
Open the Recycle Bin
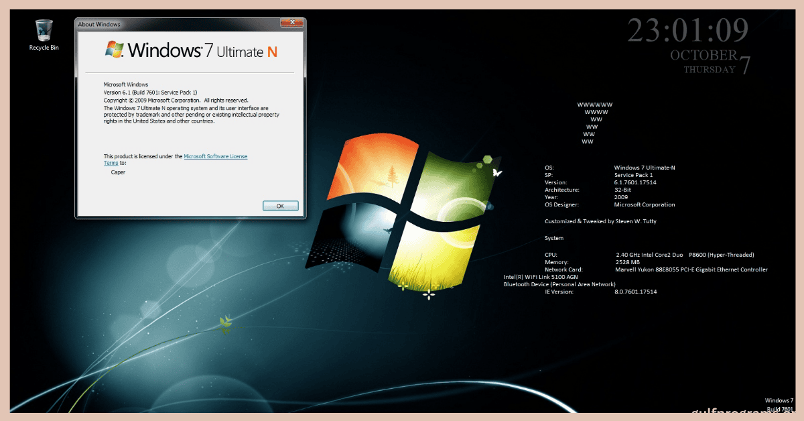42,30
